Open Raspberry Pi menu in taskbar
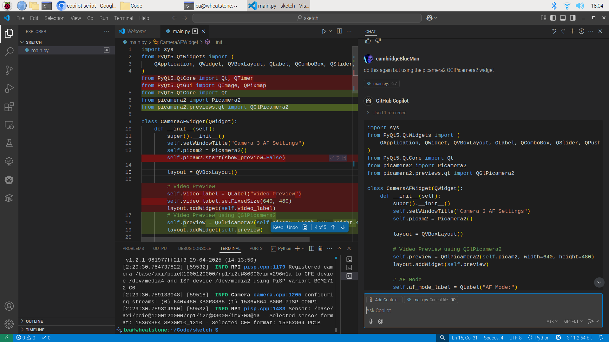The width and height of the screenshot is (609, 342). [x=7, y=6]
